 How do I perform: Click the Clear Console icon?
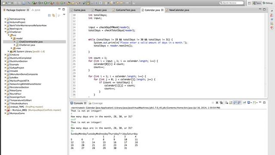pos(226,102)
